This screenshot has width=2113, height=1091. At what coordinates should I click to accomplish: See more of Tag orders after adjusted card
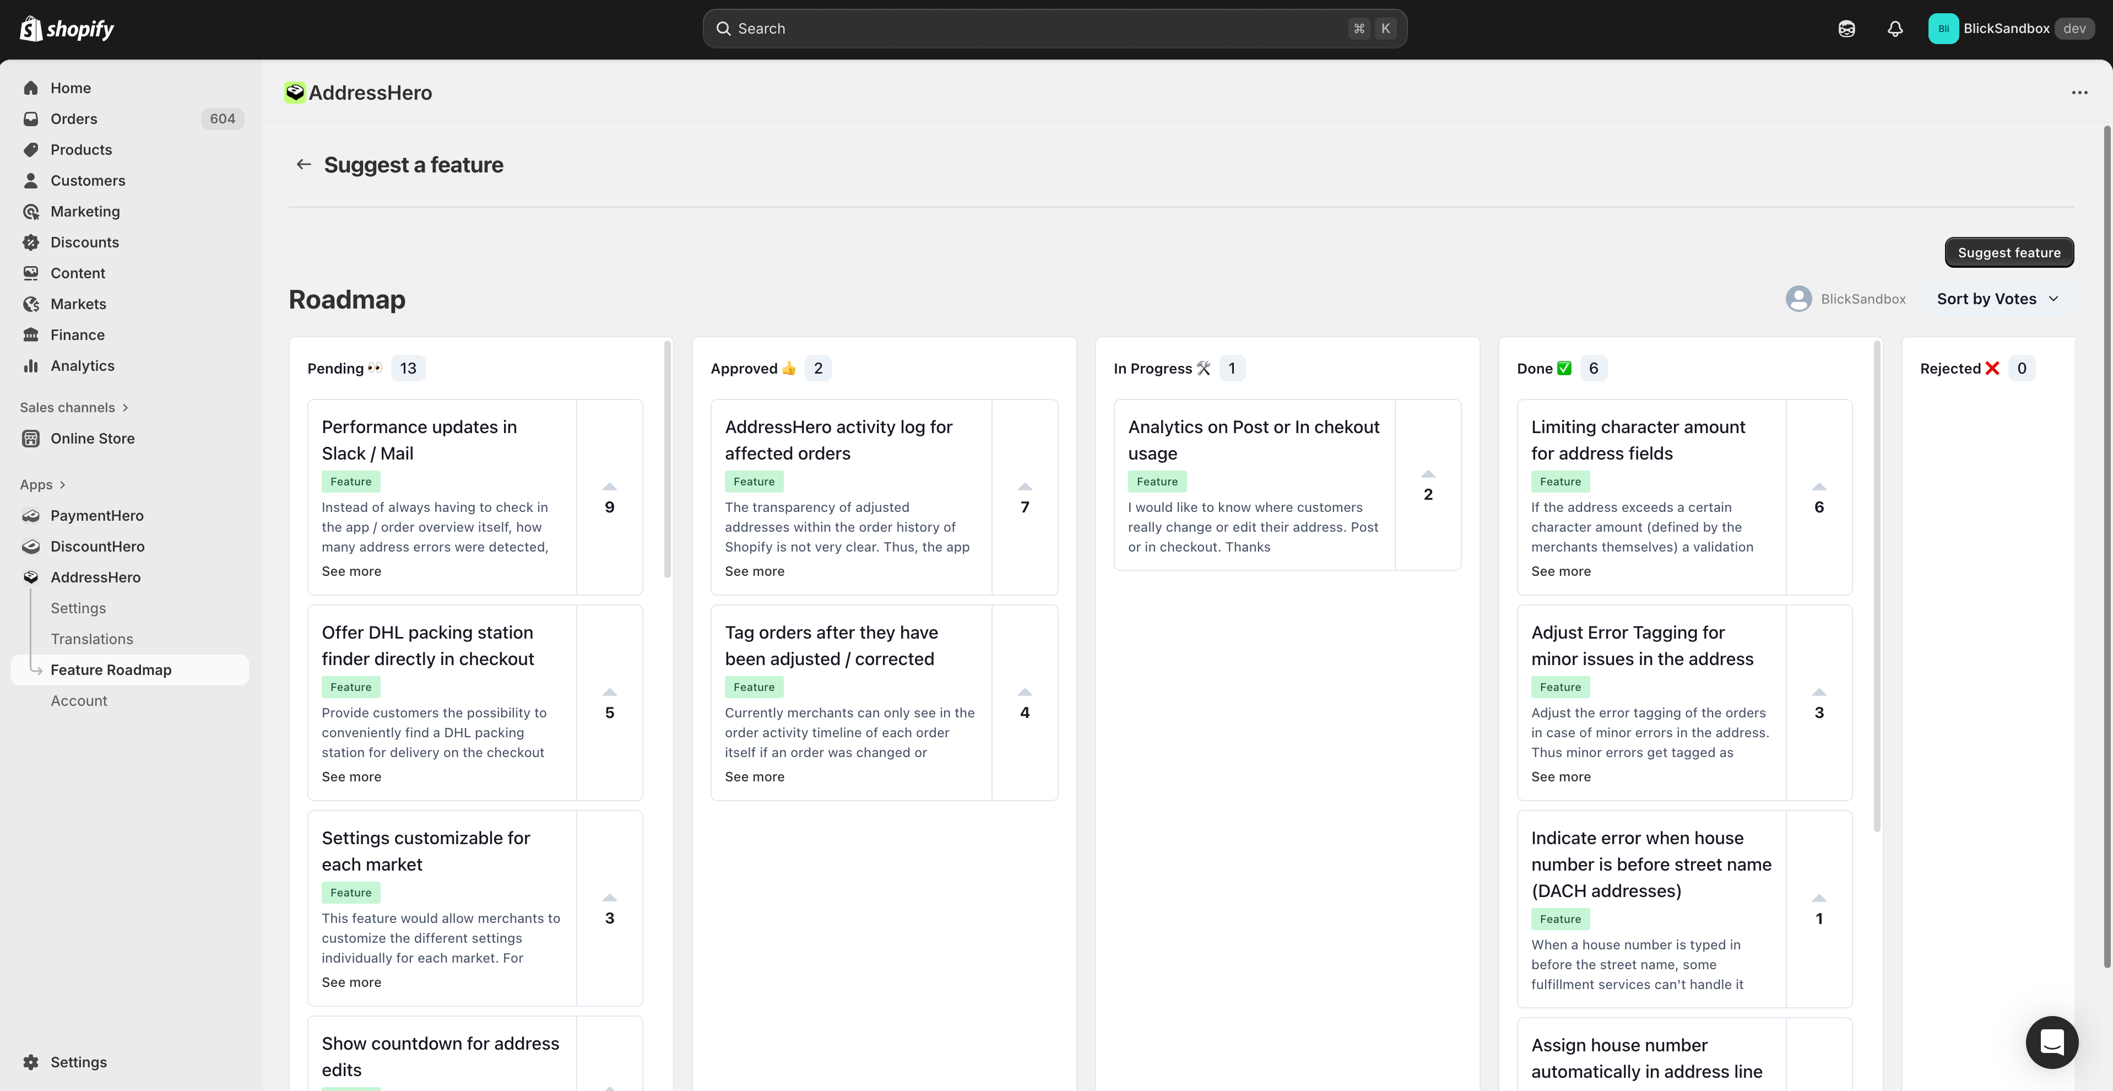(x=755, y=777)
